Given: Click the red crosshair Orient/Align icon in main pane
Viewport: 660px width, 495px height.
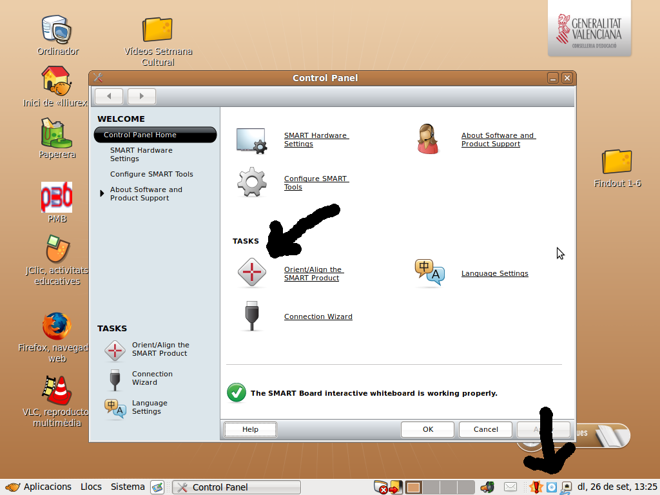Looking at the screenshot, I should pyautogui.click(x=252, y=273).
